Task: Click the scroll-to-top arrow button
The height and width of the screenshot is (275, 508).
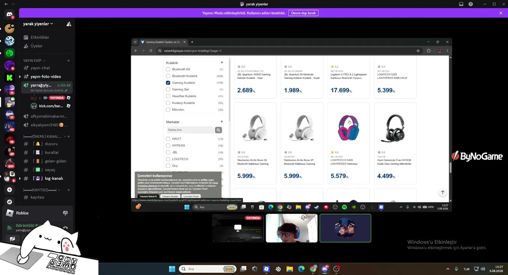Action: point(443,192)
